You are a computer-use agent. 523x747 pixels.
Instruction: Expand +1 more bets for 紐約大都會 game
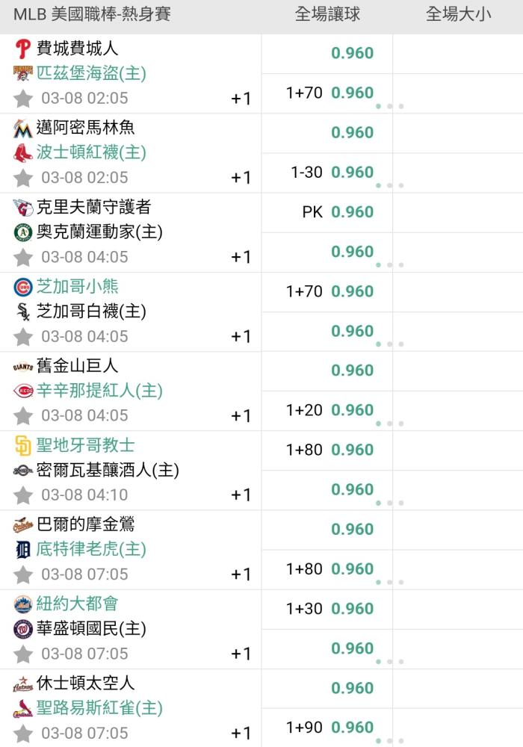click(241, 654)
